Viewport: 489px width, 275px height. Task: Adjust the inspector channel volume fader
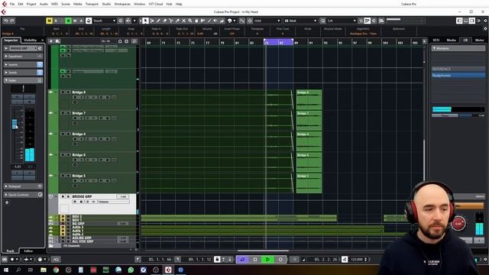point(15,124)
